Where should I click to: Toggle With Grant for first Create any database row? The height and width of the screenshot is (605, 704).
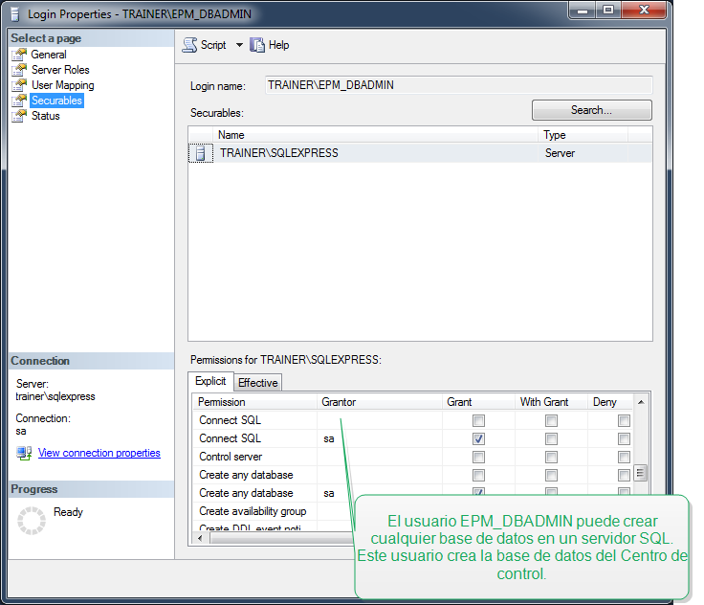551,475
